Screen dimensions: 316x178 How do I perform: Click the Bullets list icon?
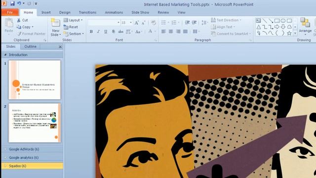pos(163,23)
